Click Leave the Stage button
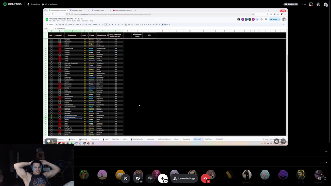 click(x=184, y=178)
